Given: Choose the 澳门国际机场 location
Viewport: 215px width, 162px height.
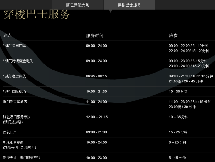Looking at the screenshot, I should tap(15, 92).
